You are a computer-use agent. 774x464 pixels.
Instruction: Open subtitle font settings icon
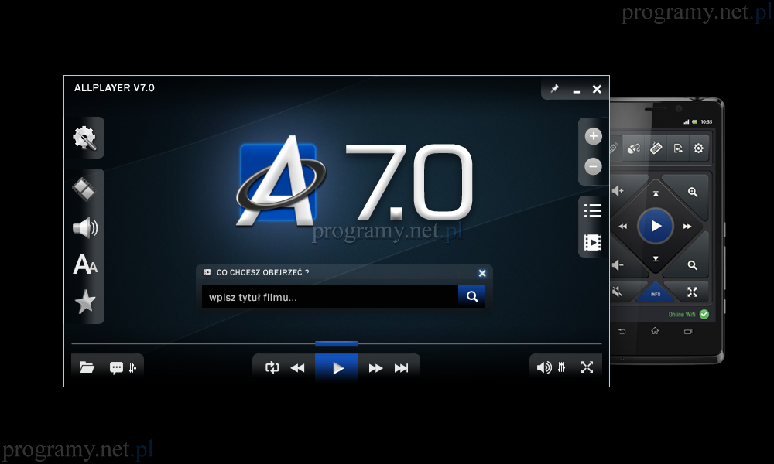click(x=84, y=264)
